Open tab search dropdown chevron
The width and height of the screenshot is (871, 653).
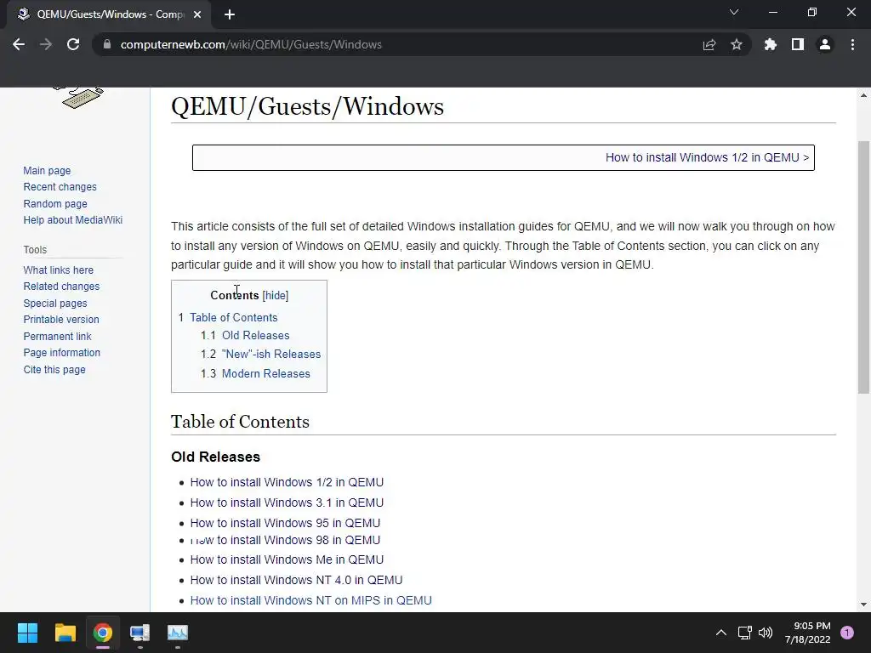click(x=734, y=12)
